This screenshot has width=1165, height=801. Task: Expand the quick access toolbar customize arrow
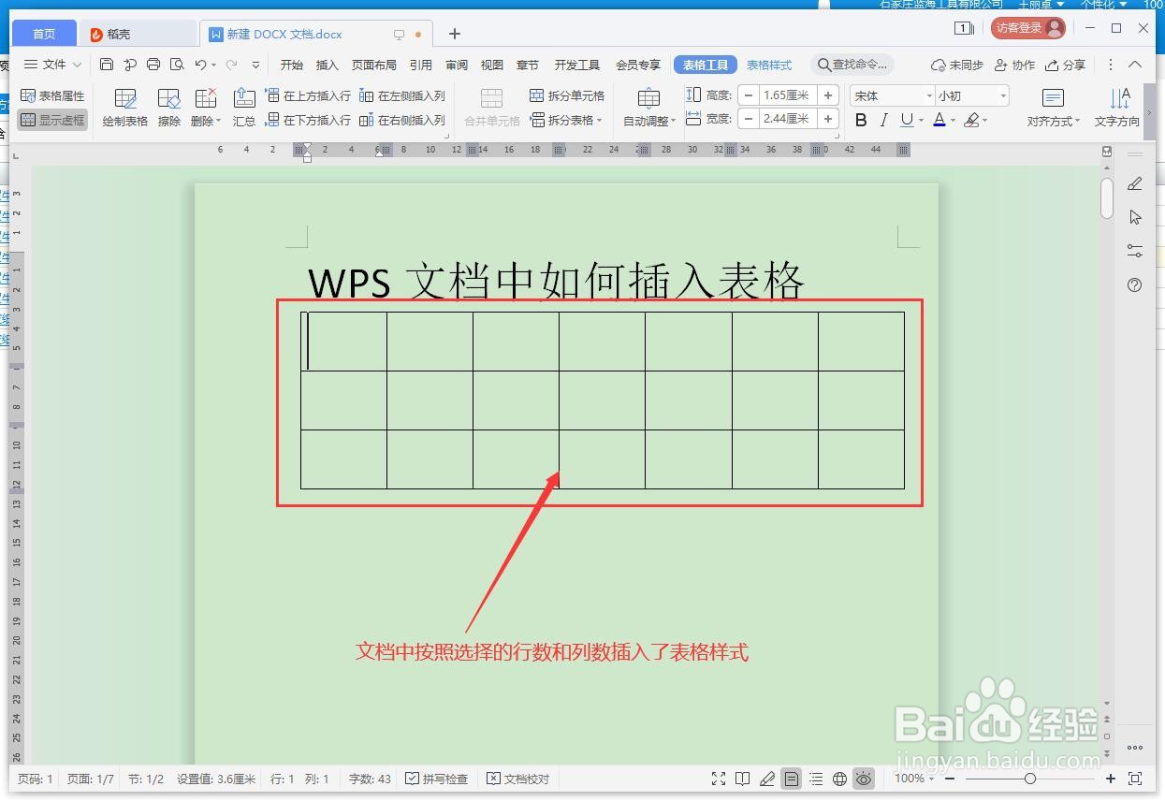click(256, 65)
